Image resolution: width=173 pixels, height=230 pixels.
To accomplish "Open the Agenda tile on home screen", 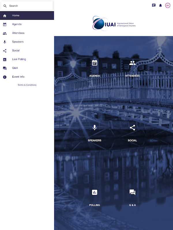I will pyautogui.click(x=95, y=68).
